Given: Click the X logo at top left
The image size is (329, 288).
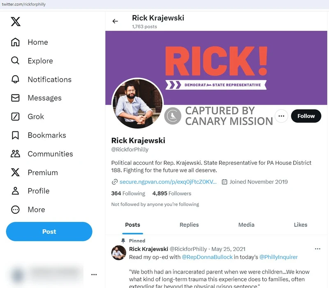Looking at the screenshot, I should [15, 22].
